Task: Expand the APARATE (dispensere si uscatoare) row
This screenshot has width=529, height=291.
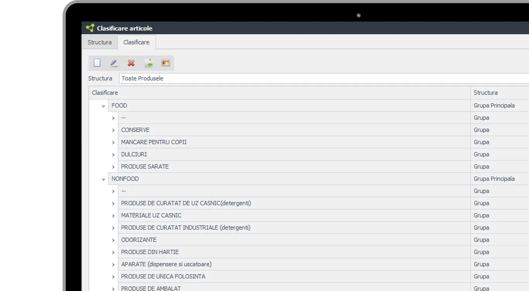Action: pos(113,265)
